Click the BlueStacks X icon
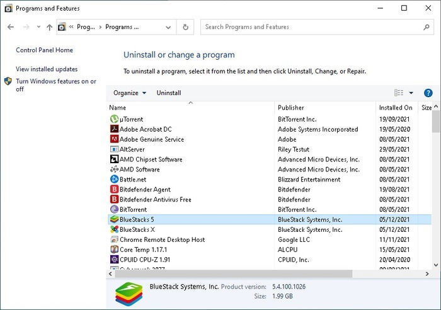The height and width of the screenshot is (310, 441). point(114,229)
